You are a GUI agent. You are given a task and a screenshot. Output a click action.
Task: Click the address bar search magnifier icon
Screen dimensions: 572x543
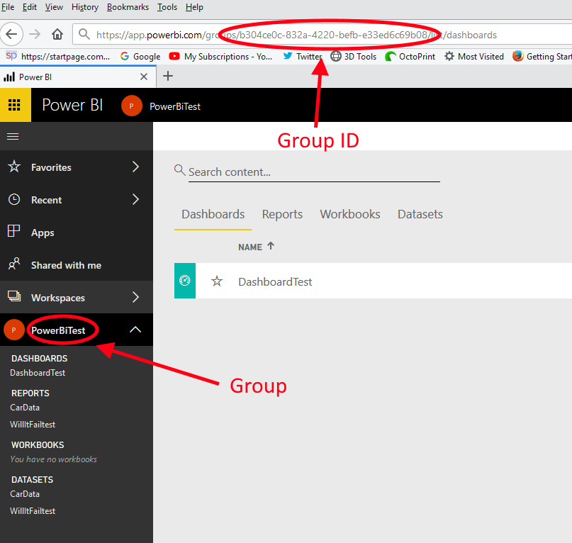click(84, 34)
